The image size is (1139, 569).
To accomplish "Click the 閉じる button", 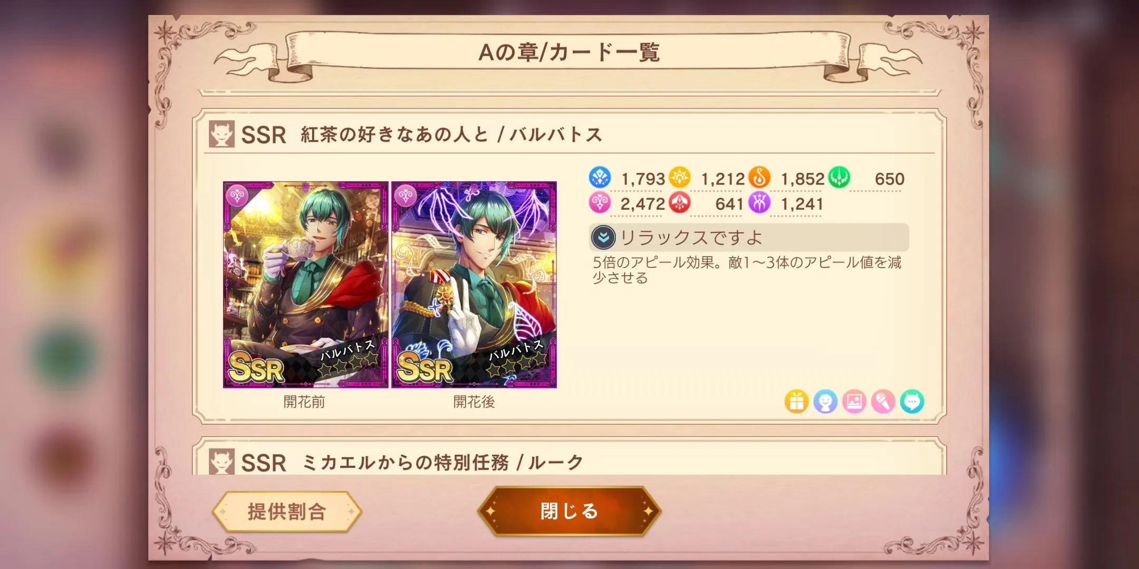I will (569, 511).
